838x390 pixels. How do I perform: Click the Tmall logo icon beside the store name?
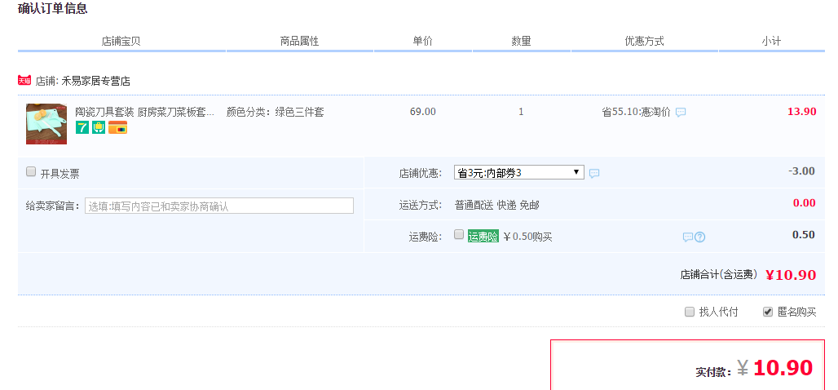pyautogui.click(x=24, y=80)
